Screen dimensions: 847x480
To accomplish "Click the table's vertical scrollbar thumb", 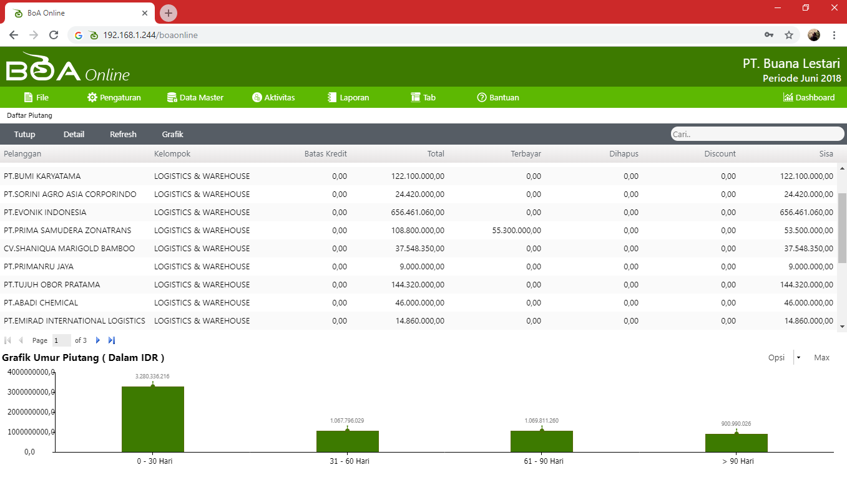I will (841, 228).
